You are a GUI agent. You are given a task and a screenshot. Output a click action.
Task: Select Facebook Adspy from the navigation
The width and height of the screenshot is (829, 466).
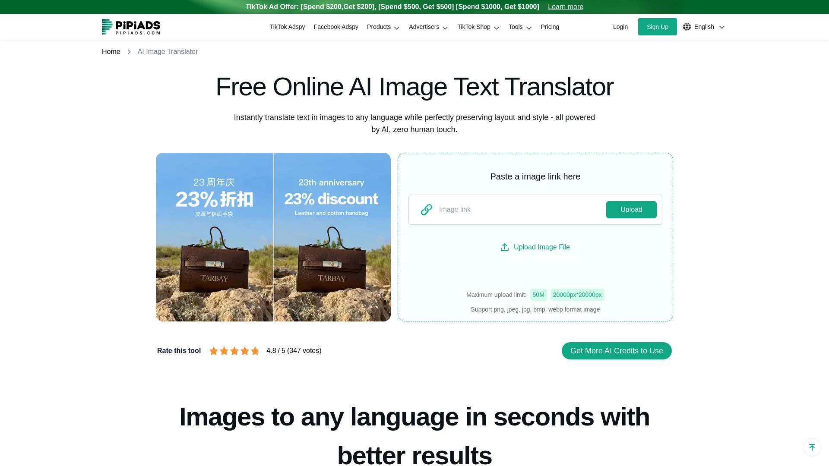336,27
